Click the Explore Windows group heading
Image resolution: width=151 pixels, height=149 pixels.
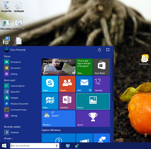click(51, 130)
